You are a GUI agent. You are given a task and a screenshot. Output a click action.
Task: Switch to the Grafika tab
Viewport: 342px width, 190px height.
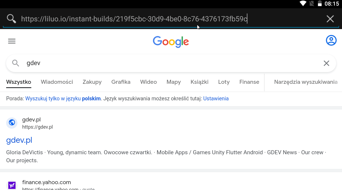(x=121, y=82)
